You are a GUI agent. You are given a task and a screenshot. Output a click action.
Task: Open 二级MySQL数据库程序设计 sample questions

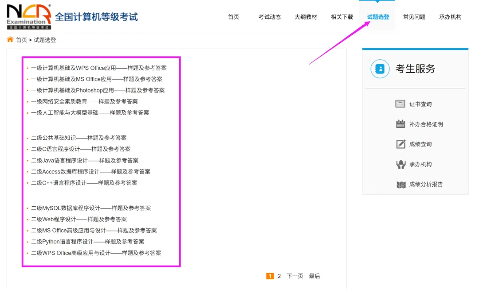click(x=91, y=208)
